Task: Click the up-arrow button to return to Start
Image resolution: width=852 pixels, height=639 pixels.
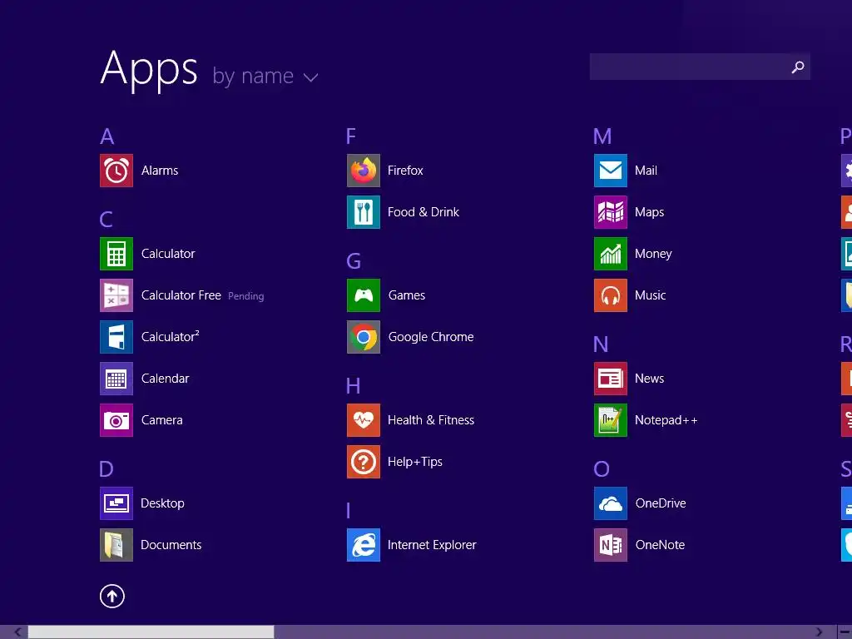Action: (112, 596)
